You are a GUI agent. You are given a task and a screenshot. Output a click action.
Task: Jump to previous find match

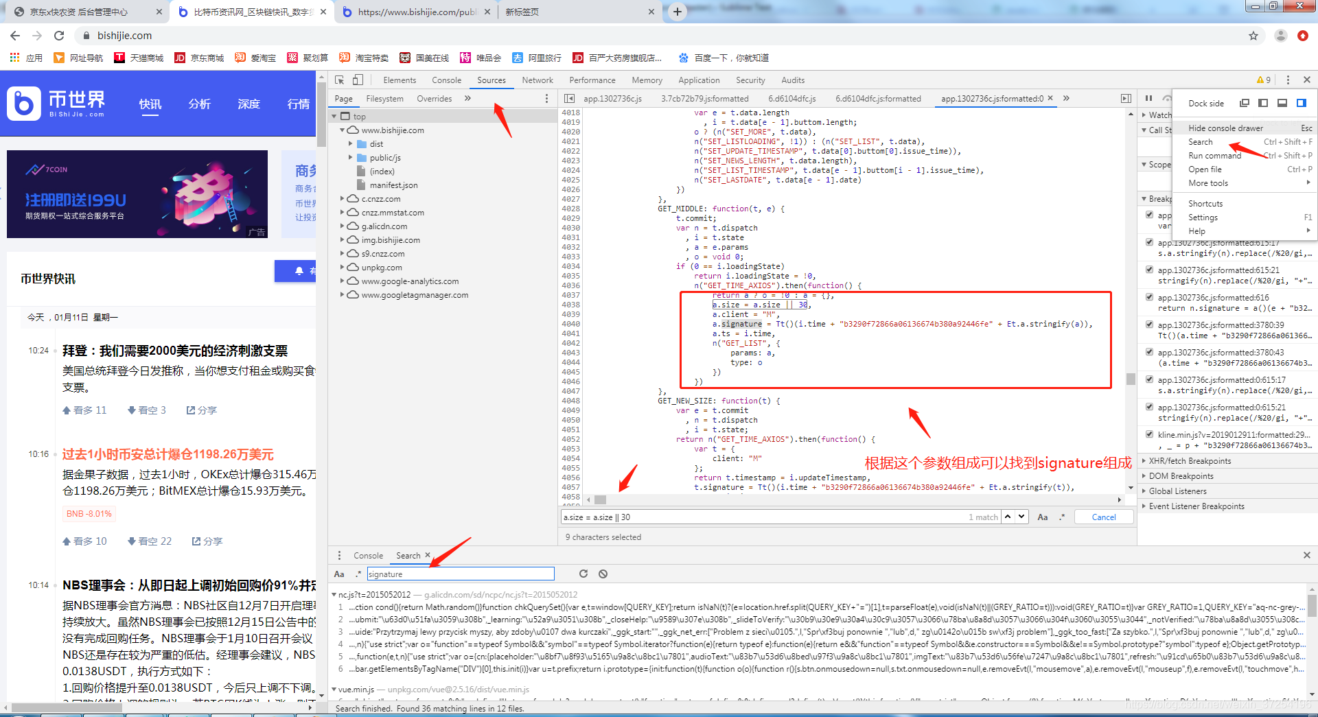coord(1007,517)
